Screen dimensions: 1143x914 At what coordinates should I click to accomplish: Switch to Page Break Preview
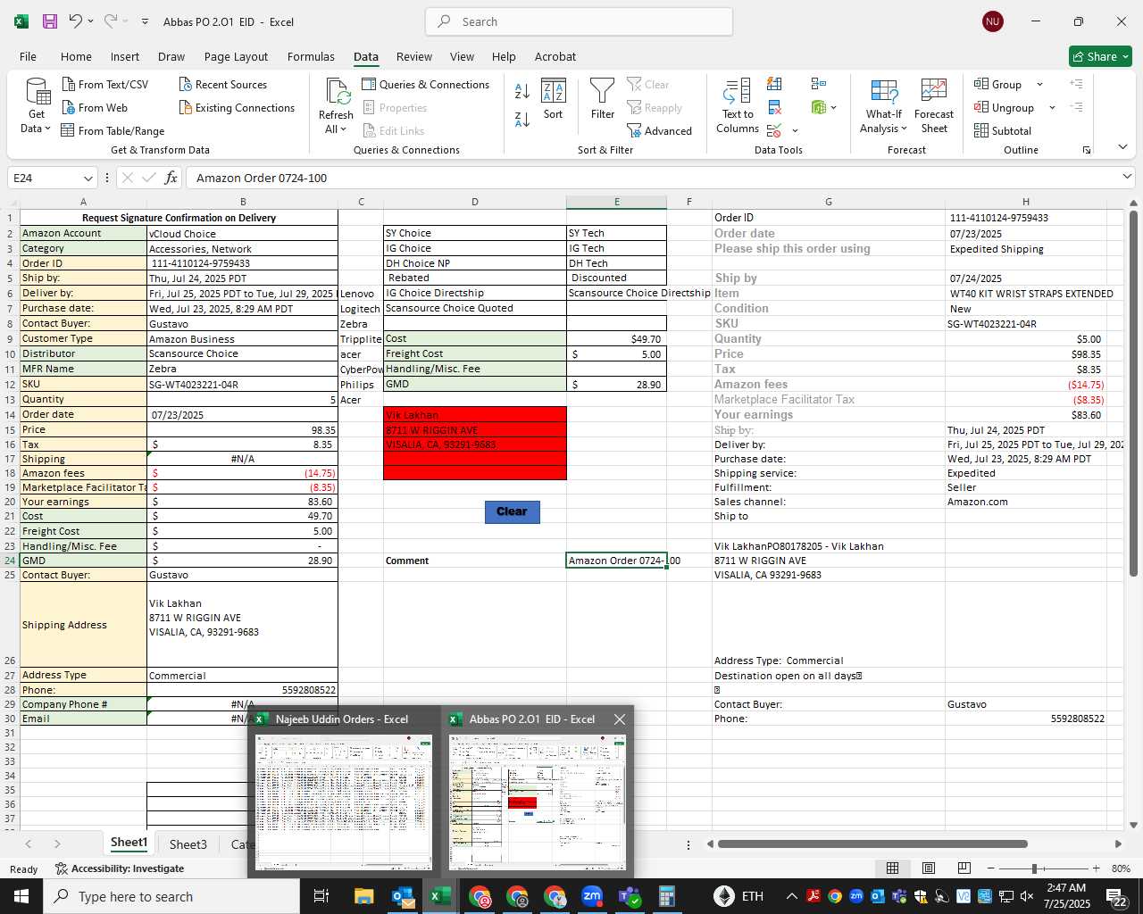pyautogui.click(x=964, y=868)
